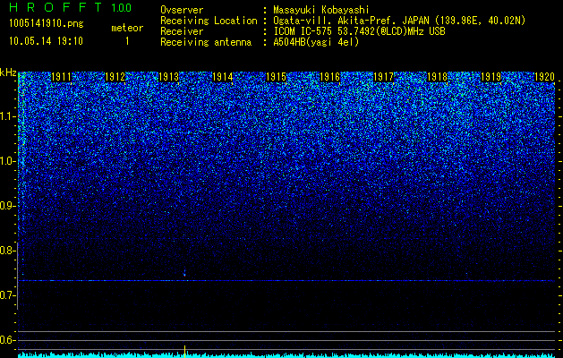563x358 pixels.
Task: Click the time marker 1911
Action: [61, 77]
